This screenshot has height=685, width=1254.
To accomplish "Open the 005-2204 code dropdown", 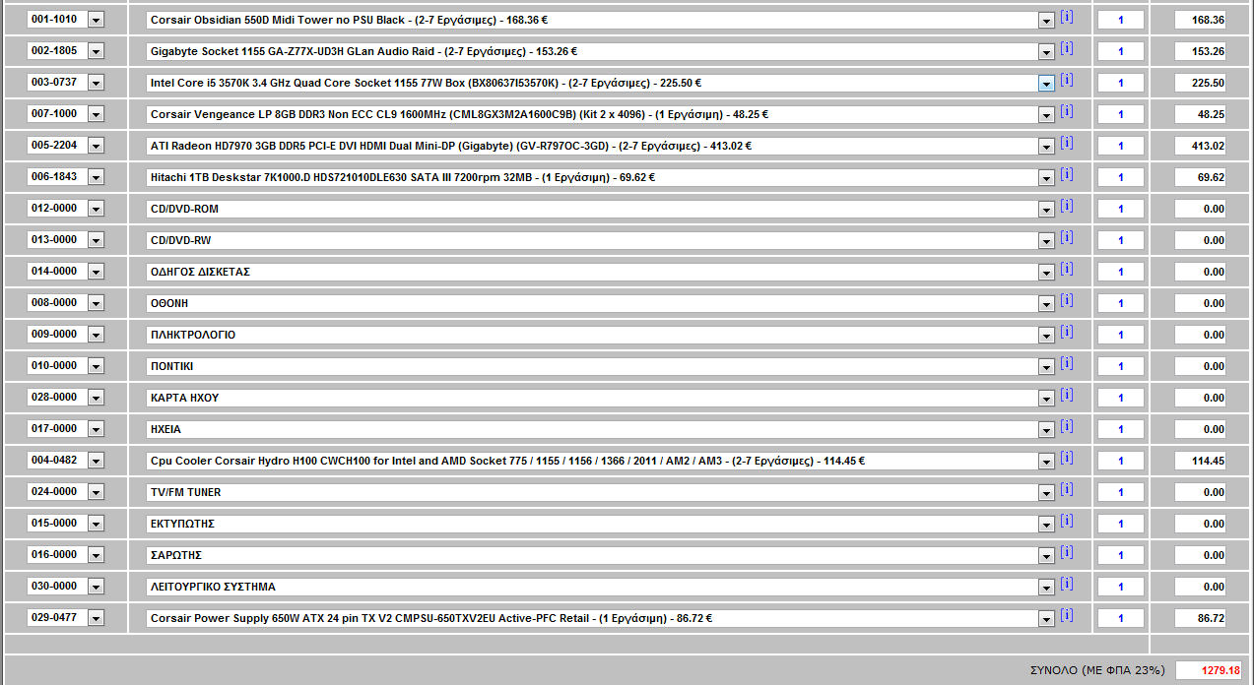I will pyautogui.click(x=96, y=146).
